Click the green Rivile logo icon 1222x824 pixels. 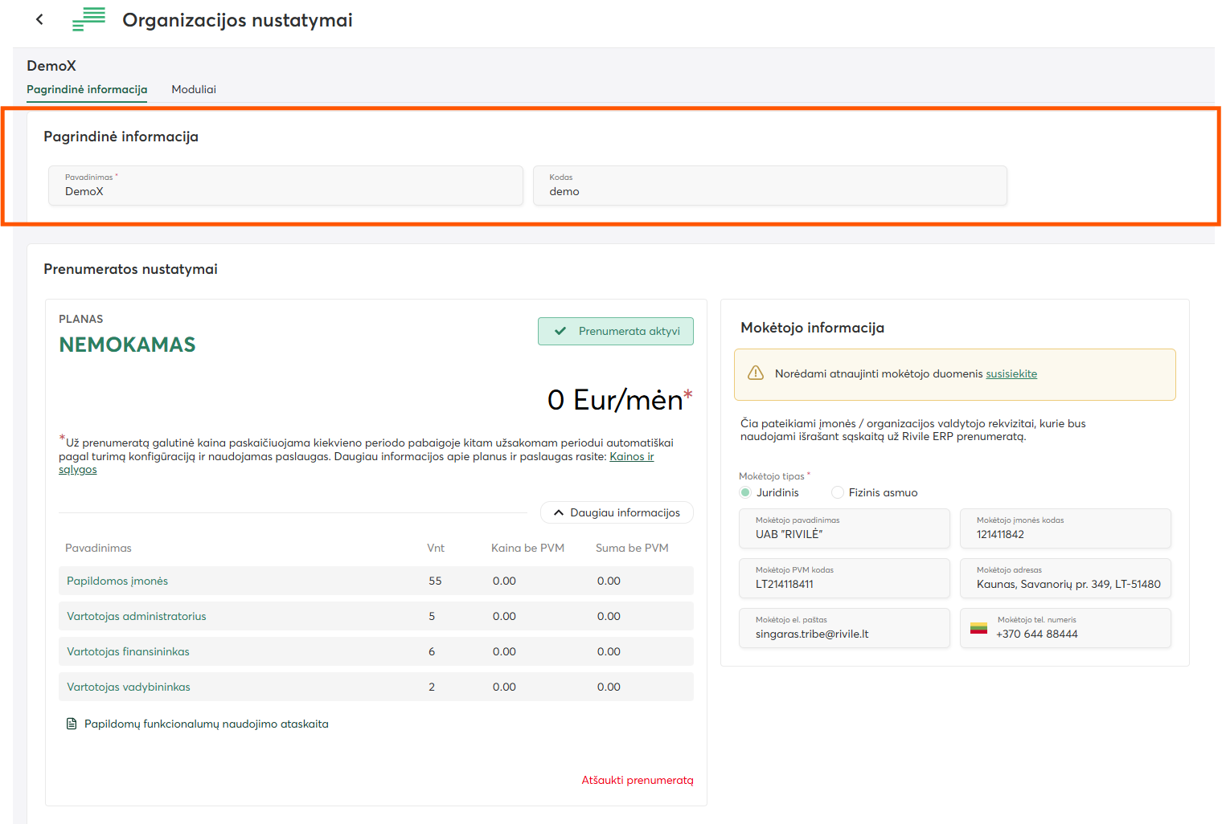(88, 19)
